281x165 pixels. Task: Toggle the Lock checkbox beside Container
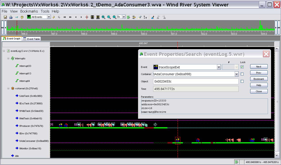click(x=242, y=74)
